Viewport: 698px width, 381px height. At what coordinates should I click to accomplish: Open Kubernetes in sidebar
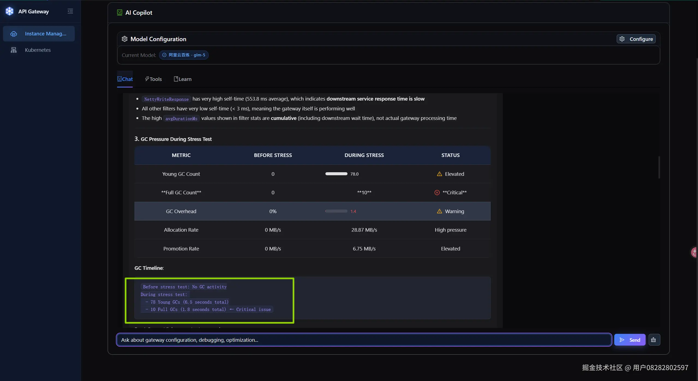[x=39, y=50]
